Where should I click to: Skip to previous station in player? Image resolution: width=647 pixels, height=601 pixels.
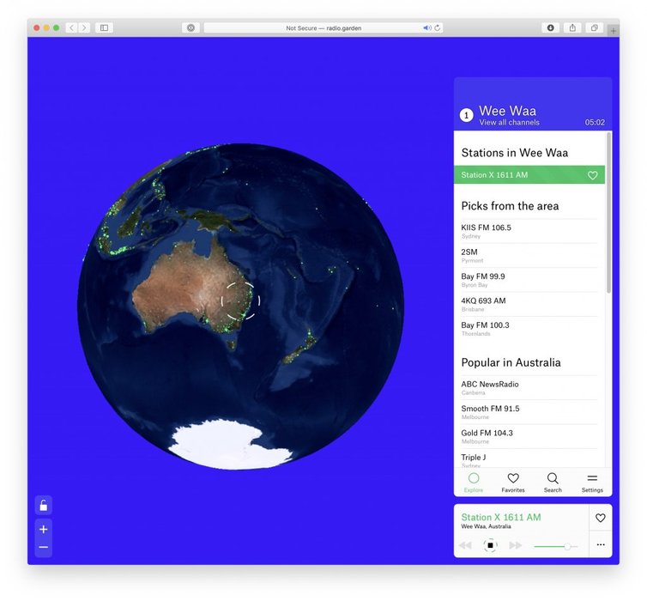[465, 545]
